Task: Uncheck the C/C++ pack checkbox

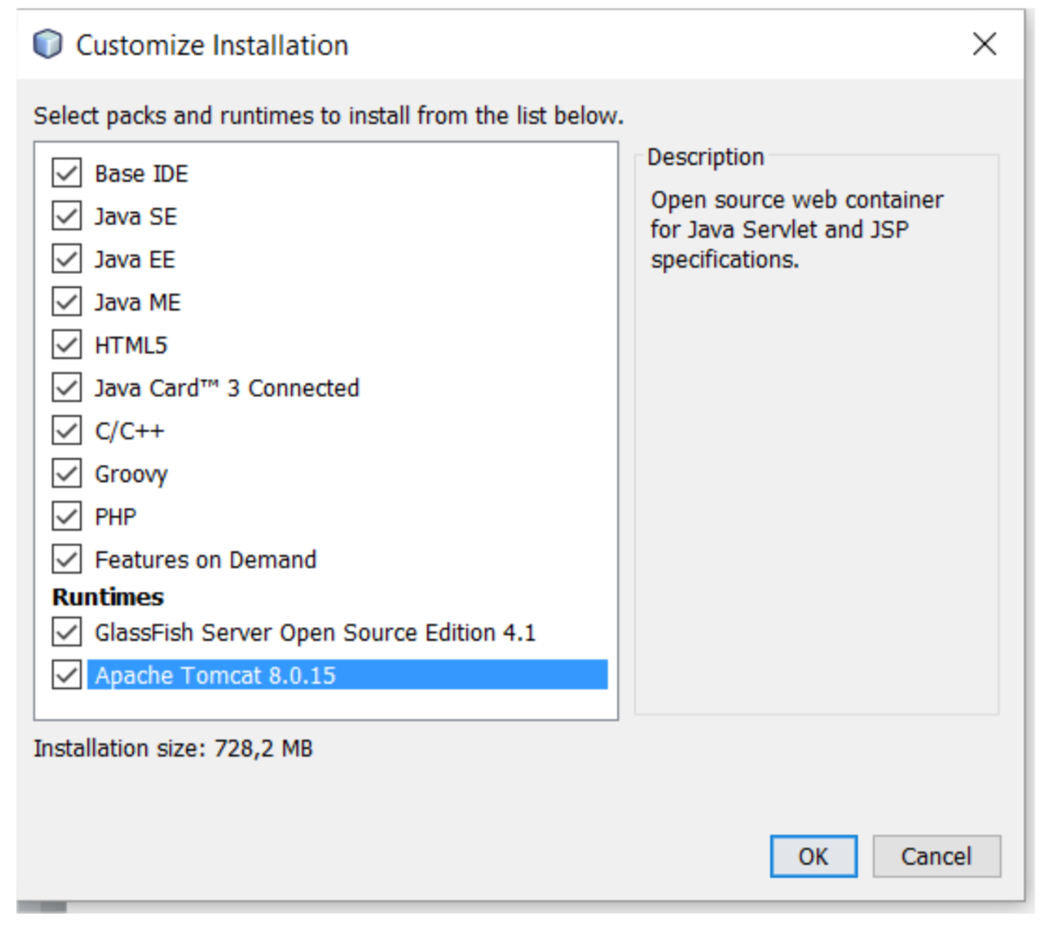Action: 67,430
